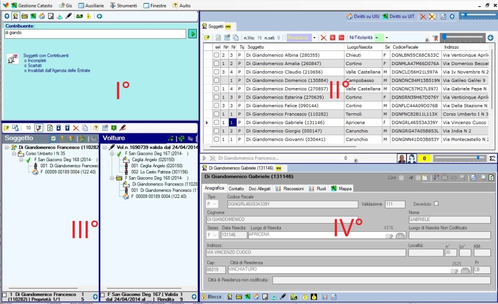Click the red plus icon in Soggetti toolbar
The height and width of the screenshot is (304, 498).
coord(332,38)
